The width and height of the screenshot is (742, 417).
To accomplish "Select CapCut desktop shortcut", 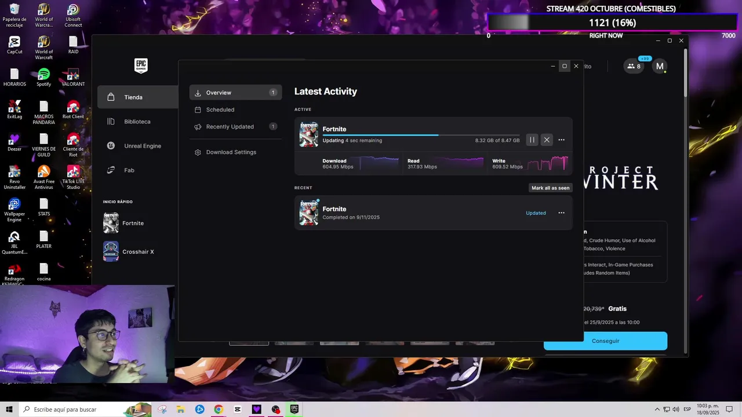I will click(x=14, y=45).
